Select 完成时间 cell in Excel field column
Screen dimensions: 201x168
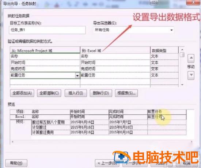[115, 69]
